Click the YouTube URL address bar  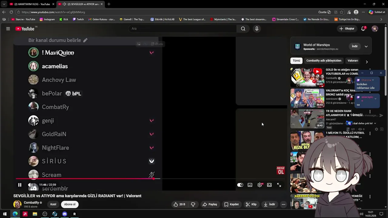pos(53,12)
